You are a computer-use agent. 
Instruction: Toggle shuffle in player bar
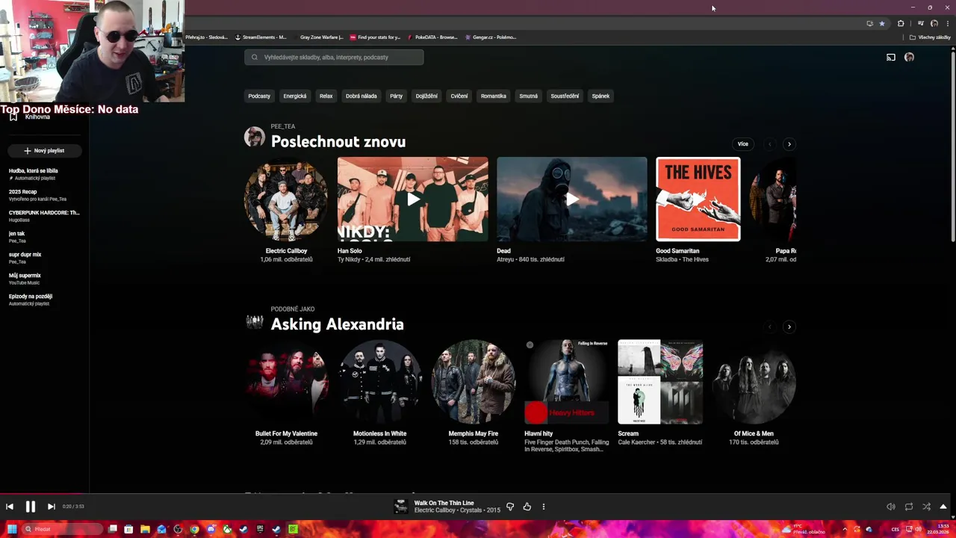click(927, 507)
